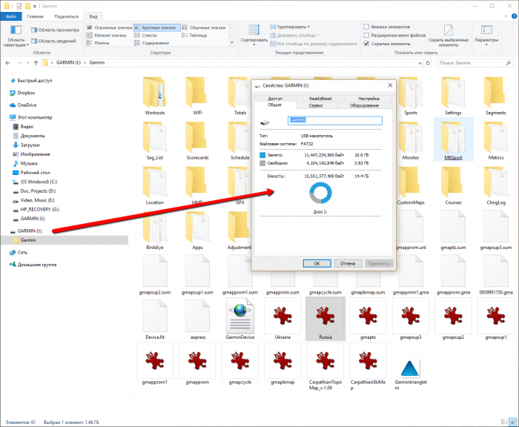Select the Segments folder
The width and height of the screenshot is (519, 427).
495,96
